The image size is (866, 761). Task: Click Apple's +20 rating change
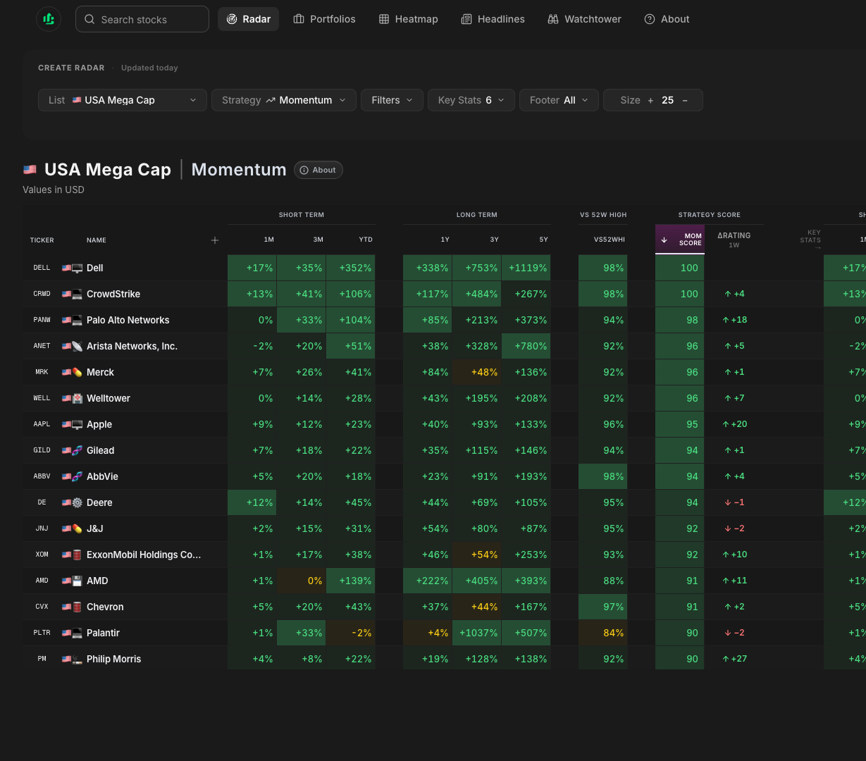pos(734,424)
